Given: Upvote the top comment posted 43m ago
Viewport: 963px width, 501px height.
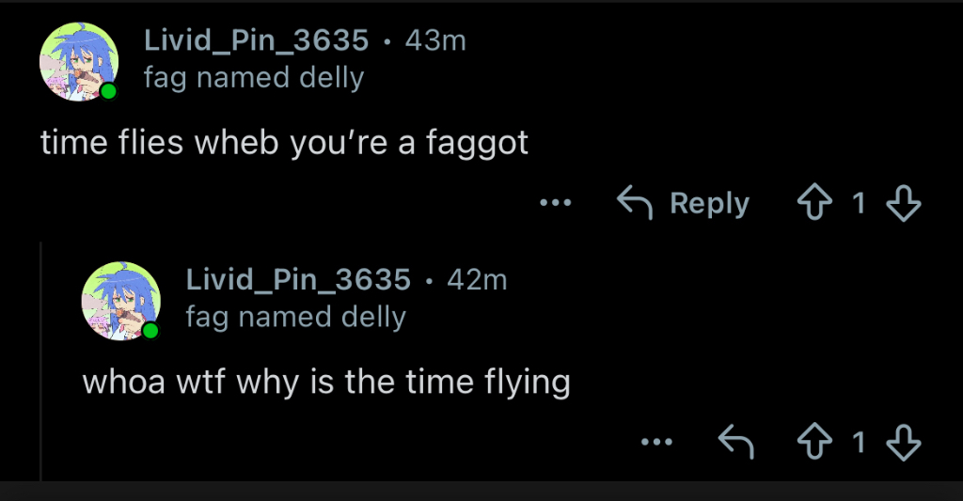Looking at the screenshot, I should click(x=816, y=203).
